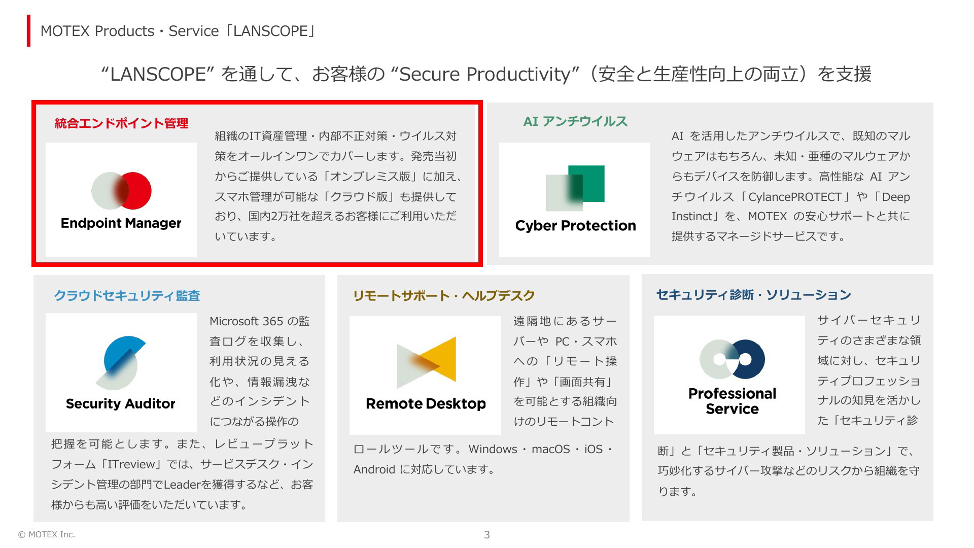This screenshot has width=974, height=548.
Task: Select the Professional Service product name
Action: click(x=732, y=401)
